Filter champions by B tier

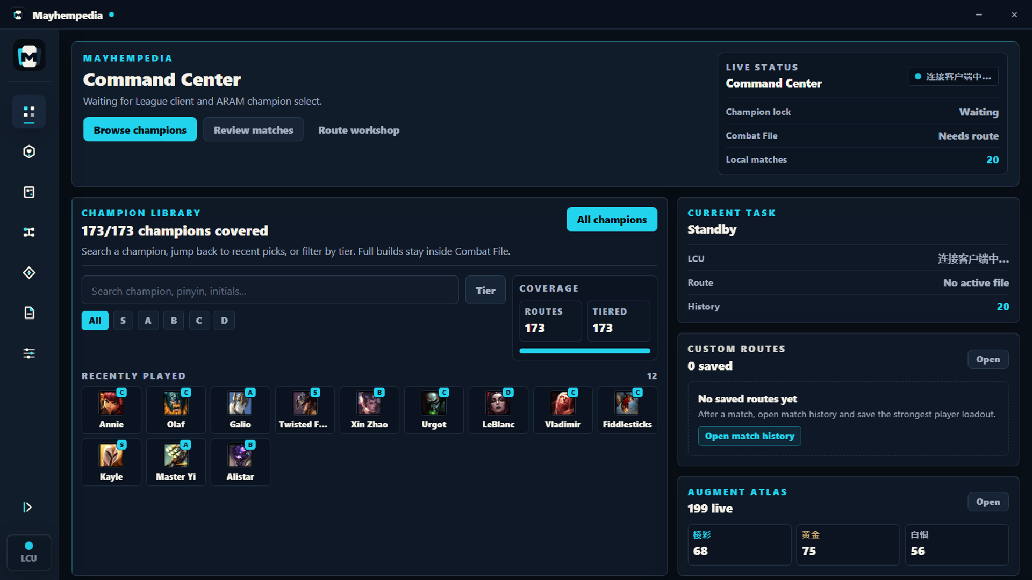174,321
